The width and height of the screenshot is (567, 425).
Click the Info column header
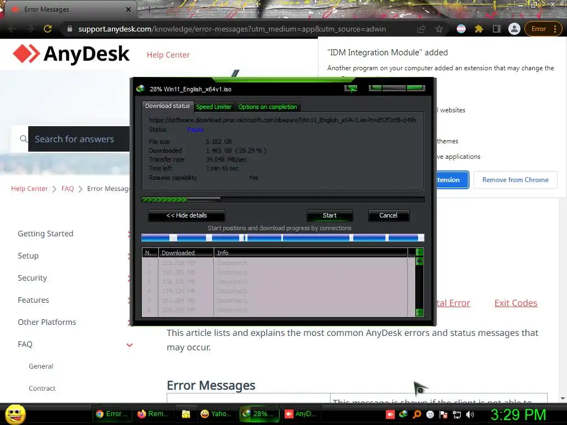[311, 252]
